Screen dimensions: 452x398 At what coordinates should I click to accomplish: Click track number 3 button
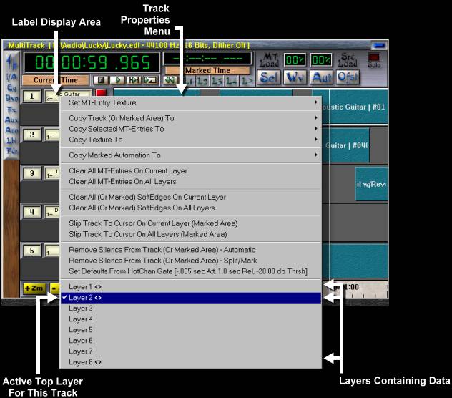point(31,173)
